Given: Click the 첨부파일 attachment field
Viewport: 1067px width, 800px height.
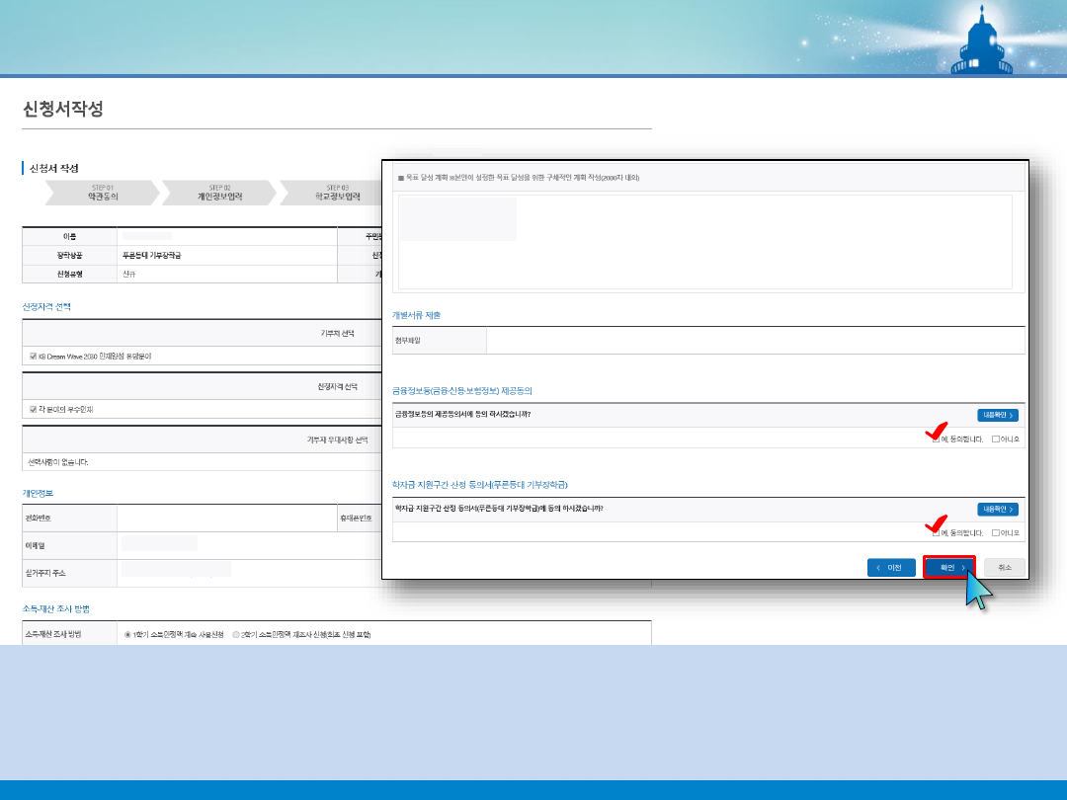Looking at the screenshot, I should (x=755, y=341).
